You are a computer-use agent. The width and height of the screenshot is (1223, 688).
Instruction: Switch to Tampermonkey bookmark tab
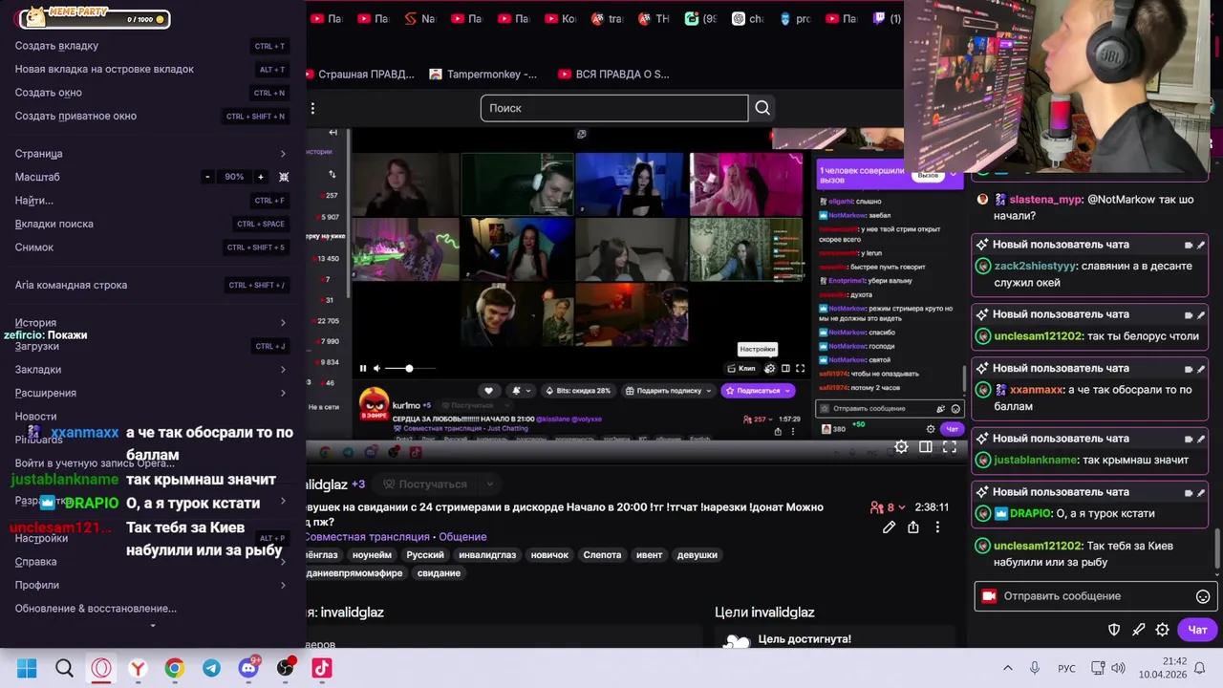point(483,75)
